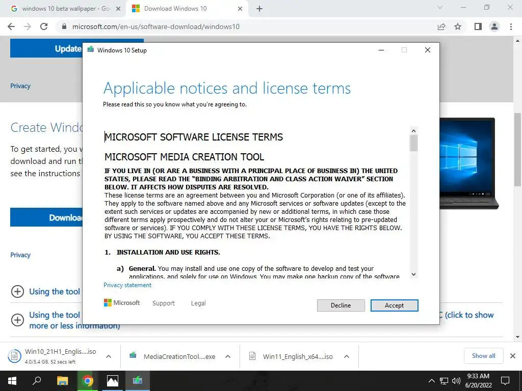The height and width of the screenshot is (391, 522).
Task: Expand the second Using the tool section
Action: tap(17, 320)
